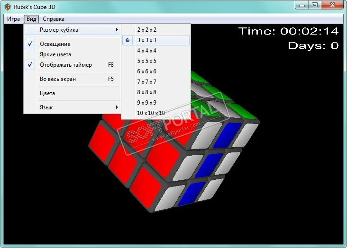
Task: Maximize the Rubik's Cube 3D window
Action: (315, 5)
